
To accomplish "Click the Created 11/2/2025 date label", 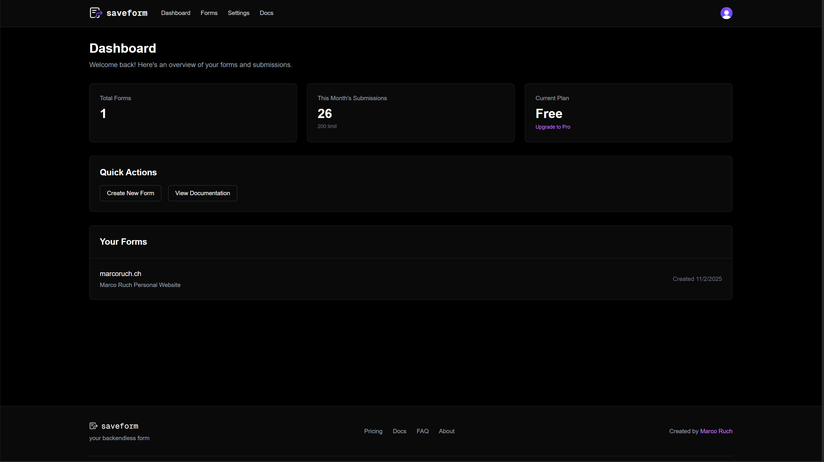I will tap(697, 279).
